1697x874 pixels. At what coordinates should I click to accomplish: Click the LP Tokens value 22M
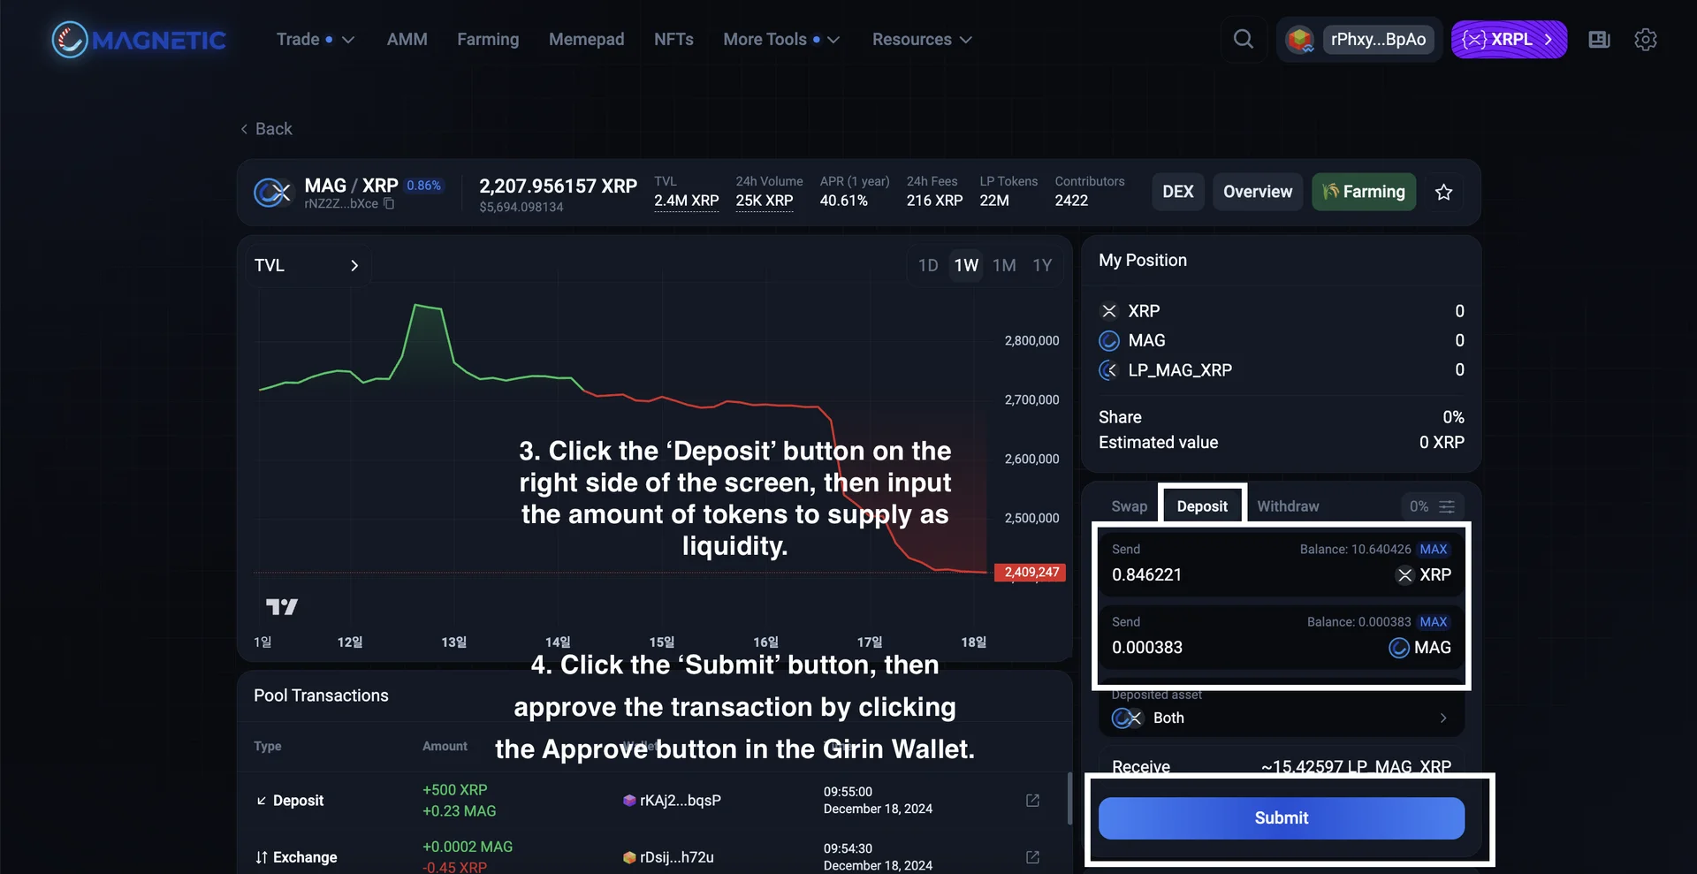click(x=993, y=201)
